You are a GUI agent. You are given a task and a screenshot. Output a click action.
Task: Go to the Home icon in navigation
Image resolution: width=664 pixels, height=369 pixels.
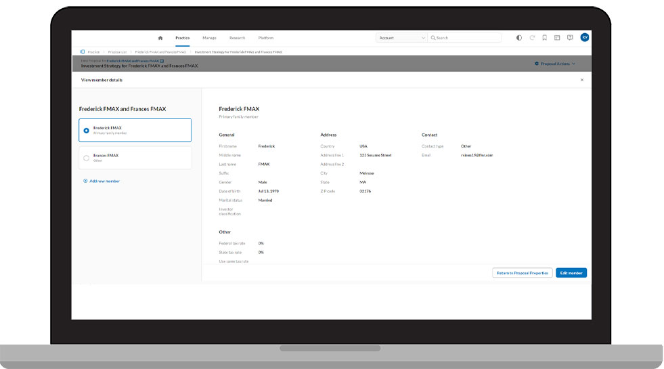tap(160, 38)
